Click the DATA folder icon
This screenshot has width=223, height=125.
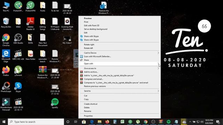click(x=30, y=39)
